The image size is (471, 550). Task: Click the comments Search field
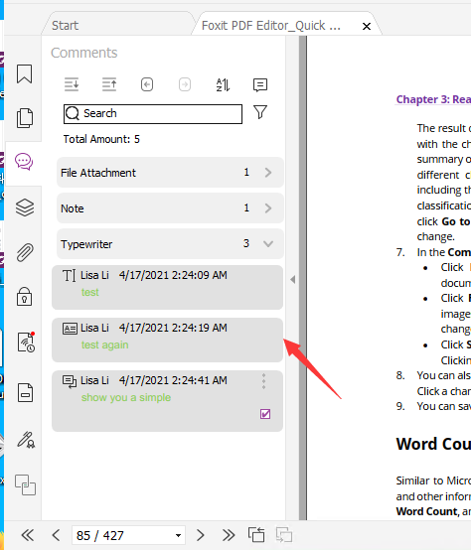(x=153, y=114)
